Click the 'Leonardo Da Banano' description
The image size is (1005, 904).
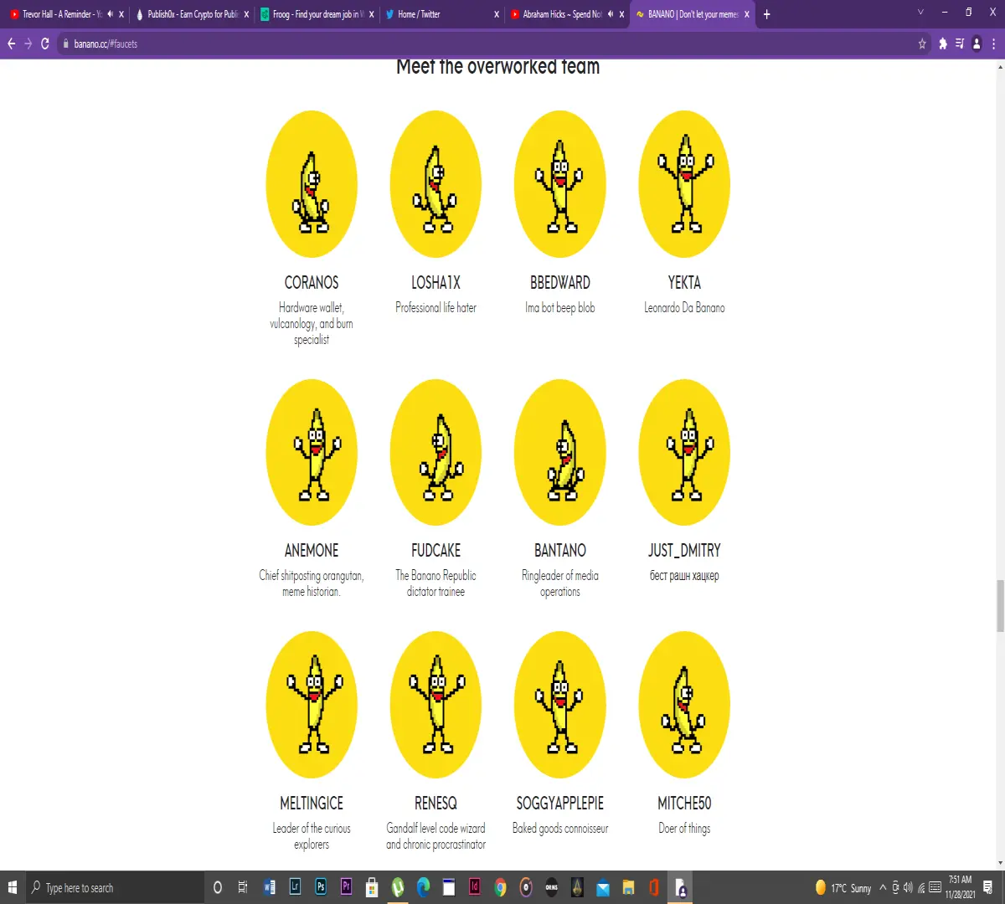pos(684,308)
